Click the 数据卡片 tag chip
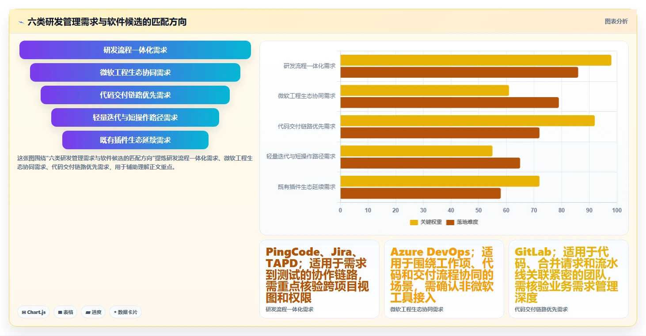Image resolution: width=646 pixels, height=336 pixels. tap(125, 312)
